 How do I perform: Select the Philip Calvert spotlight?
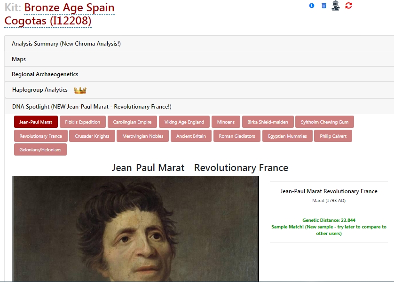coord(333,136)
